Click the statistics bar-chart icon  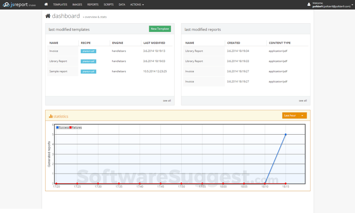point(50,116)
